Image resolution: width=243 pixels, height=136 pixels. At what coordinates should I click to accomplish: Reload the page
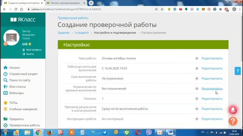point(16,9)
